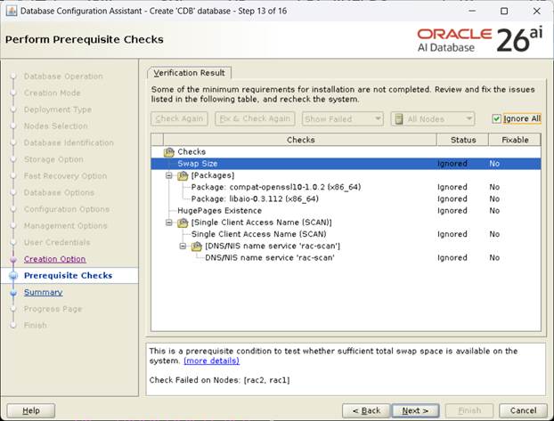This screenshot has width=554, height=421.
Task: Click the Database Options step
Action: [x=59, y=192]
